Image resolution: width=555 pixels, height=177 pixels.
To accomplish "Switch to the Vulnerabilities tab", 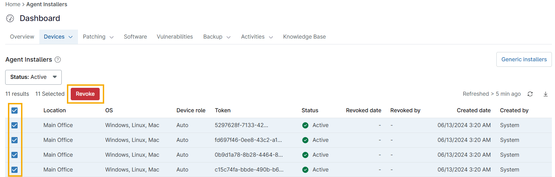I will click(x=175, y=37).
